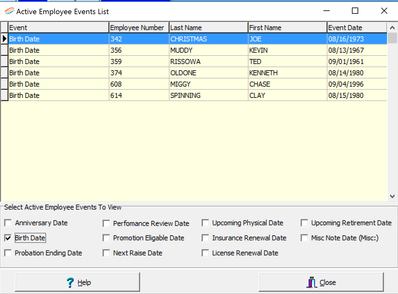Click the last name MUDDY cell
This screenshot has height=294, width=398.
coord(209,50)
